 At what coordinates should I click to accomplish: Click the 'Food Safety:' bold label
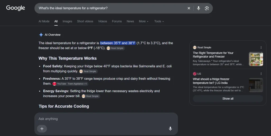pos(53,66)
